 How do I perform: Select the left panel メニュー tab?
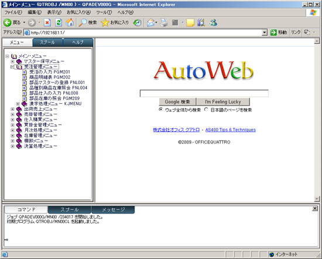click(17, 43)
